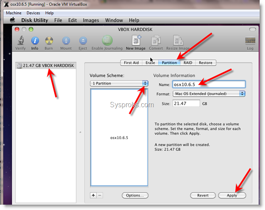Switch to the Partition tab
The width and height of the screenshot is (265, 210).
click(x=169, y=63)
